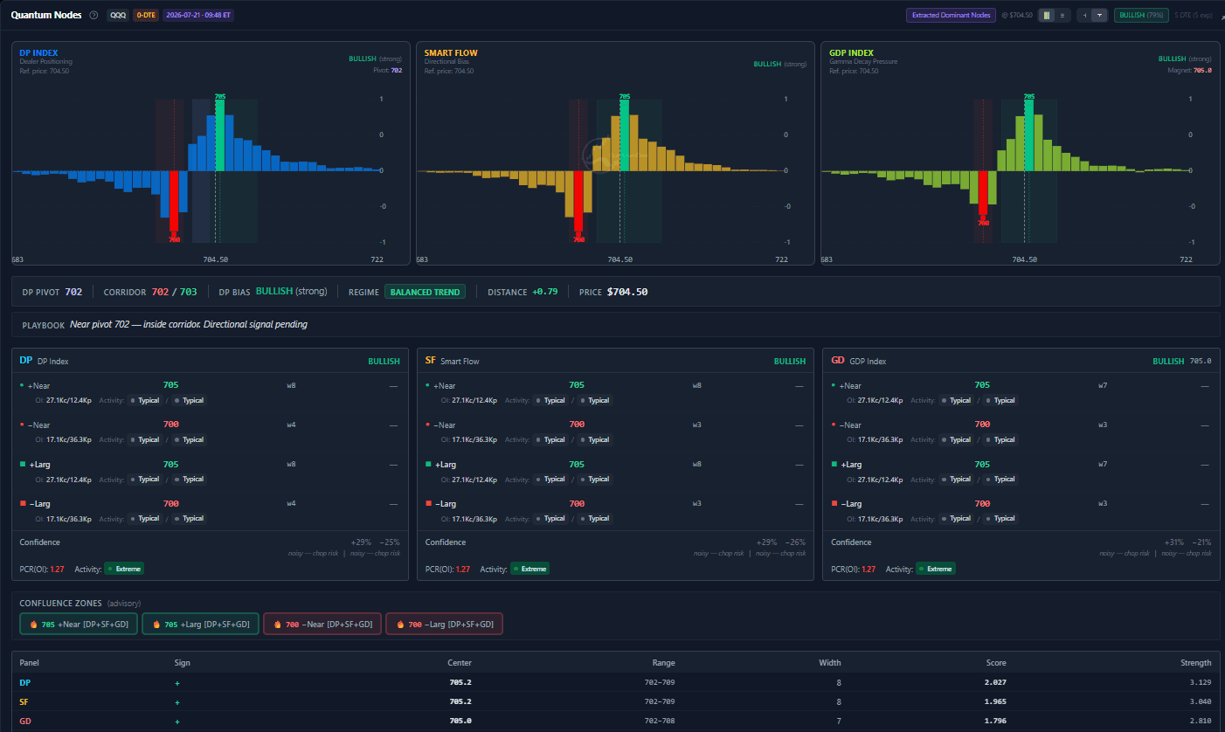1225x732 pixels.
Task: Open the help icon beside Quantum Nodes
Action: pos(93,15)
